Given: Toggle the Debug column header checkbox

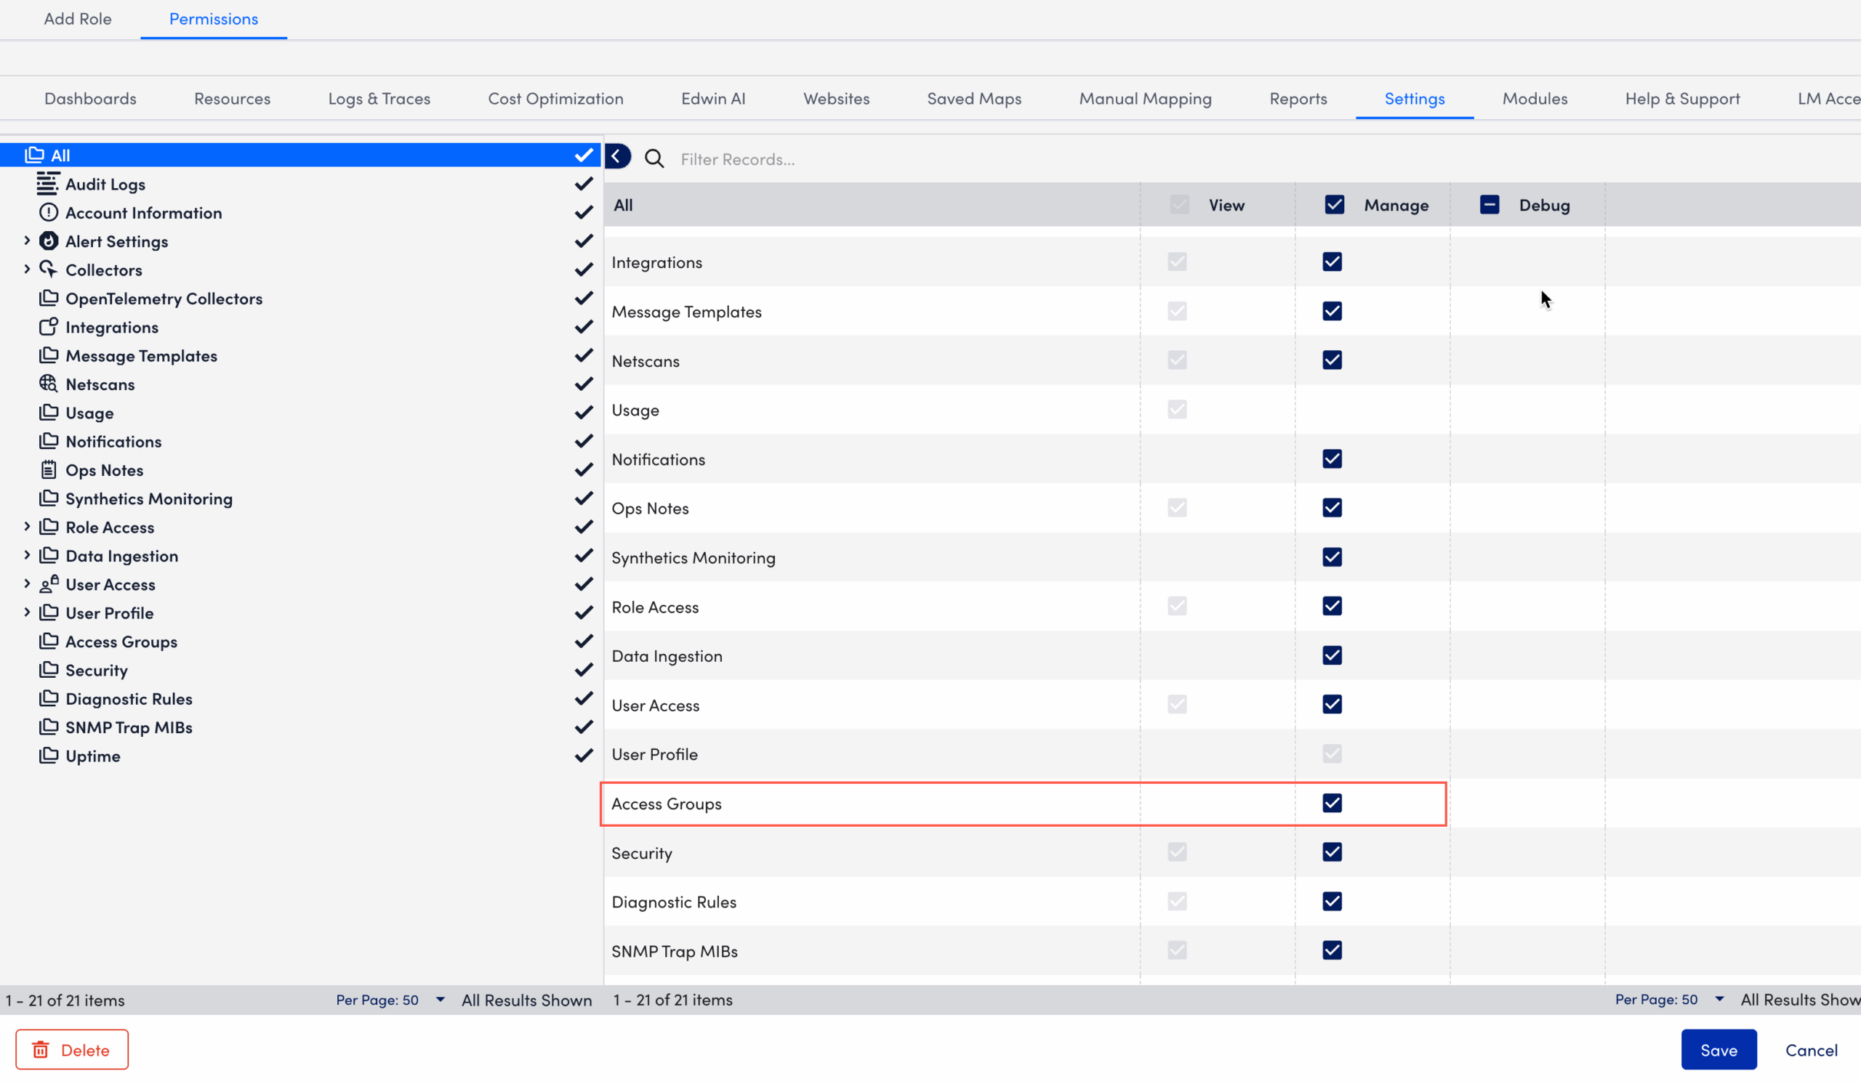Looking at the screenshot, I should point(1490,204).
